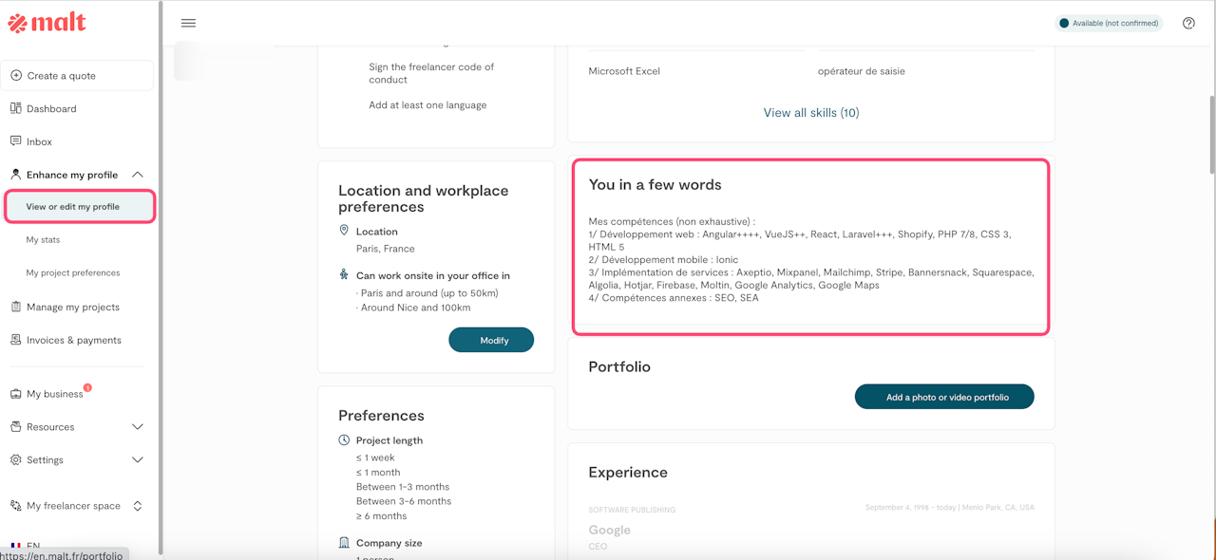
Task: Click the Dashboard icon in sidebar
Action: pyautogui.click(x=16, y=108)
